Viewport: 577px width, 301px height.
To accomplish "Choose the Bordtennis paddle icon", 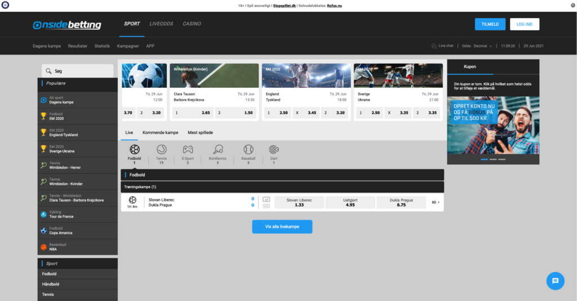I will click(218, 149).
